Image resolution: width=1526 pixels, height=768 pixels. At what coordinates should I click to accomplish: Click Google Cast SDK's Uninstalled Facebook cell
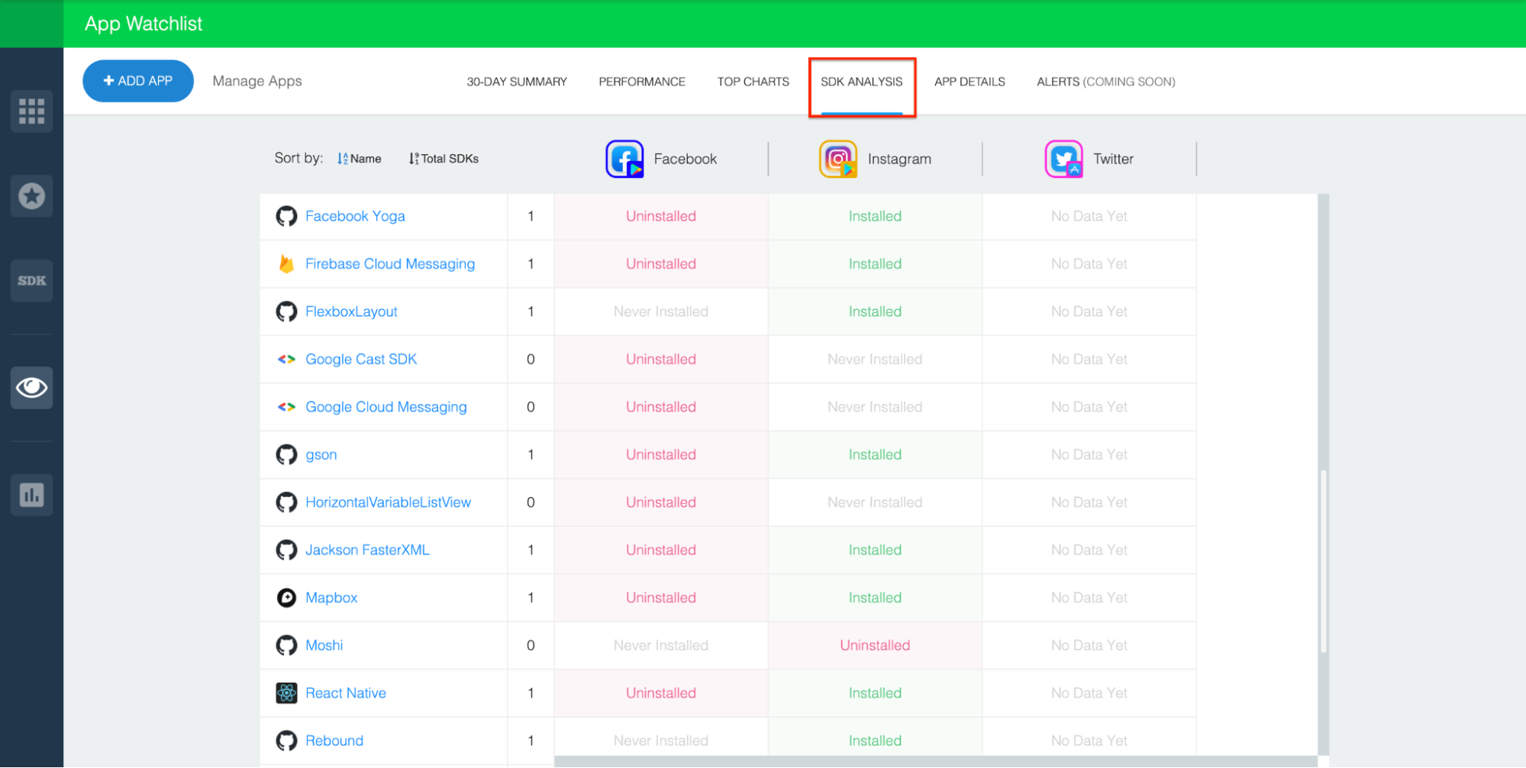pyautogui.click(x=661, y=360)
